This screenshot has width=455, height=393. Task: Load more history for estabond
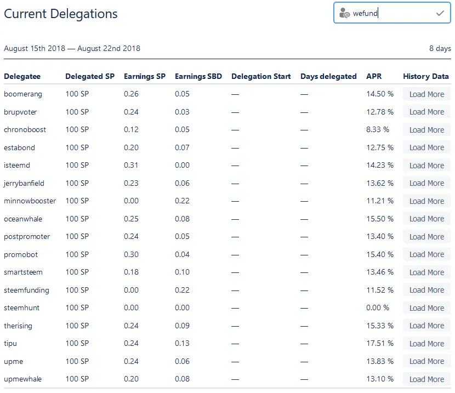(426, 147)
